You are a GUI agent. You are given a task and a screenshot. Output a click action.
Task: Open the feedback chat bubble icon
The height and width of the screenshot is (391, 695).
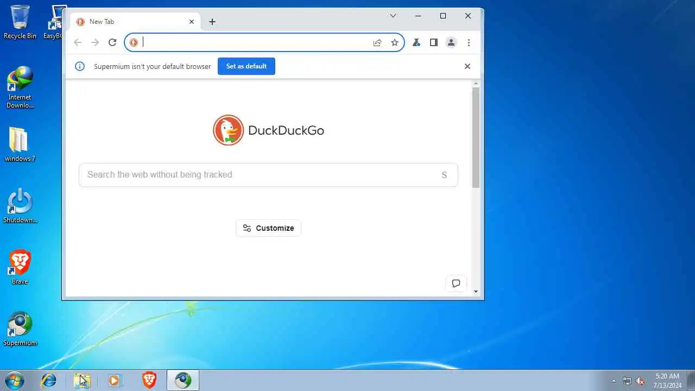[x=456, y=283]
